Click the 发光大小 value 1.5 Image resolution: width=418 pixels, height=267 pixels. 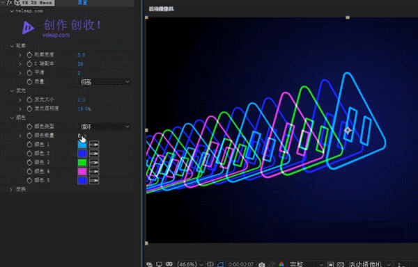pyautogui.click(x=82, y=99)
